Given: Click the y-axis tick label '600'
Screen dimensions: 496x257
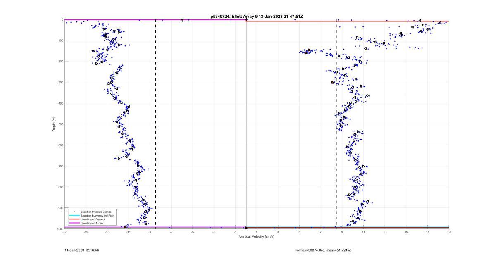Looking at the screenshot, I should [x=61, y=145].
